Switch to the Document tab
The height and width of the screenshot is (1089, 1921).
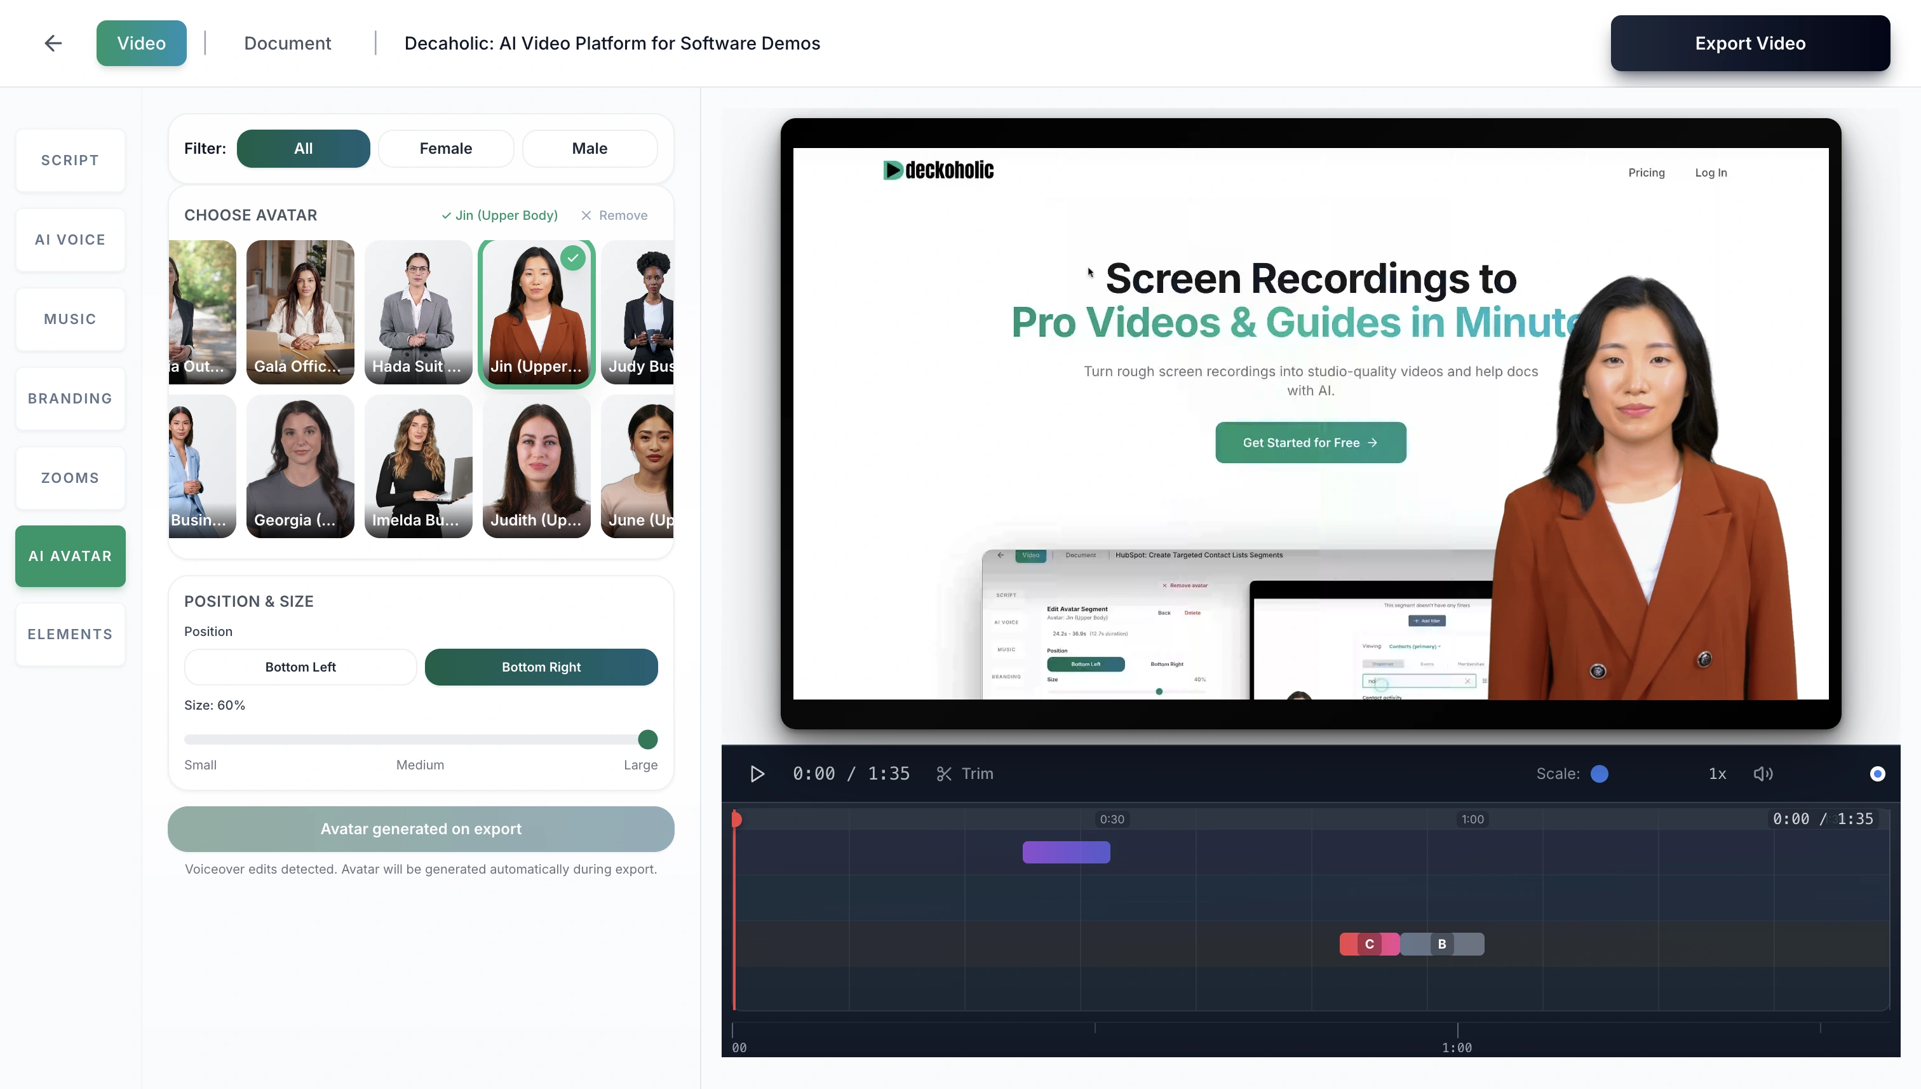tap(287, 43)
